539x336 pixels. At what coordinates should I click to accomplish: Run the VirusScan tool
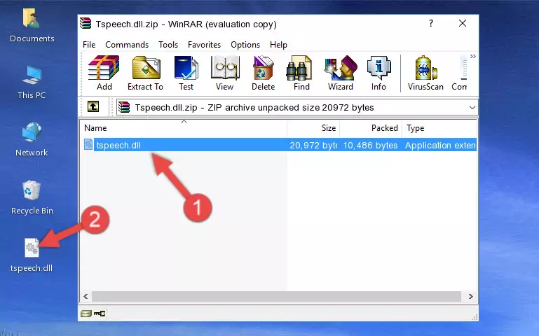point(425,73)
